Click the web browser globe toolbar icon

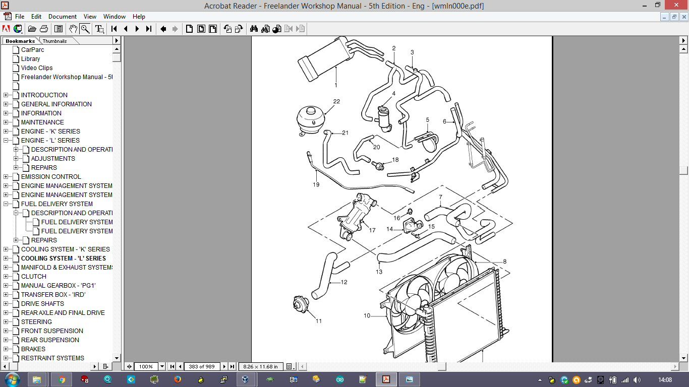[x=18, y=29]
